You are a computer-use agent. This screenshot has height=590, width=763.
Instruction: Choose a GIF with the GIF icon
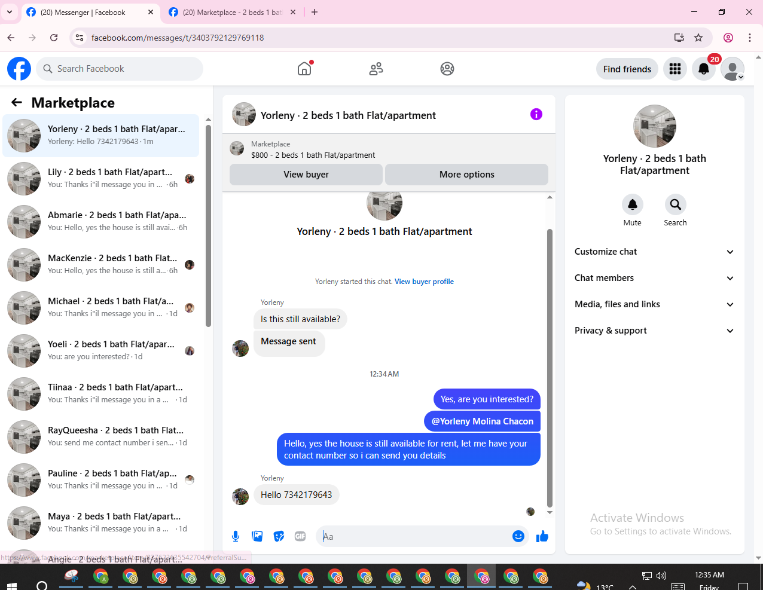300,536
